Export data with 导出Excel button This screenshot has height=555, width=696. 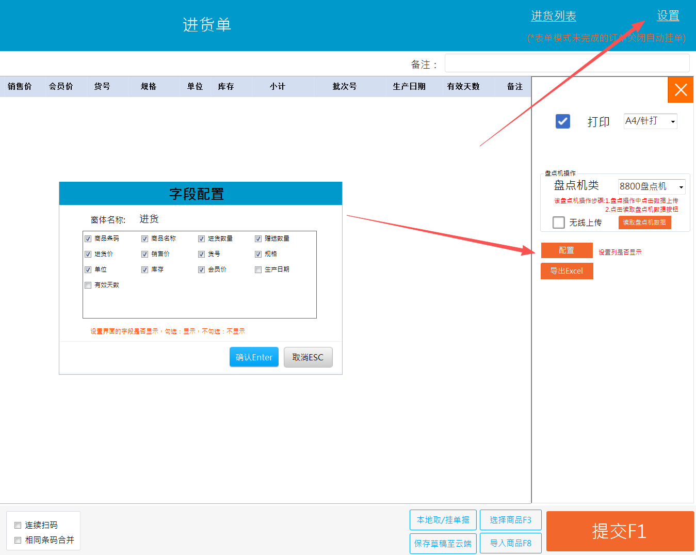pos(566,271)
